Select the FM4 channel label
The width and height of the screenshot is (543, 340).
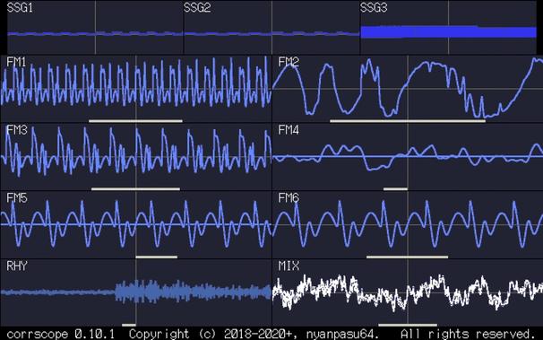point(289,130)
